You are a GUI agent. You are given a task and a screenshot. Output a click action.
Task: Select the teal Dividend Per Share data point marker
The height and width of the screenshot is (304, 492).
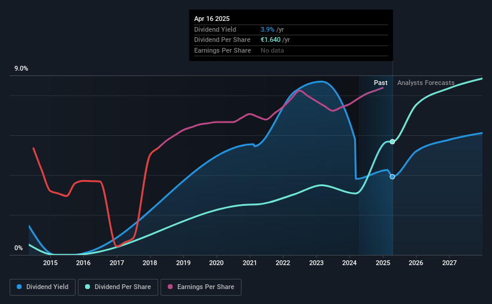tap(392, 142)
